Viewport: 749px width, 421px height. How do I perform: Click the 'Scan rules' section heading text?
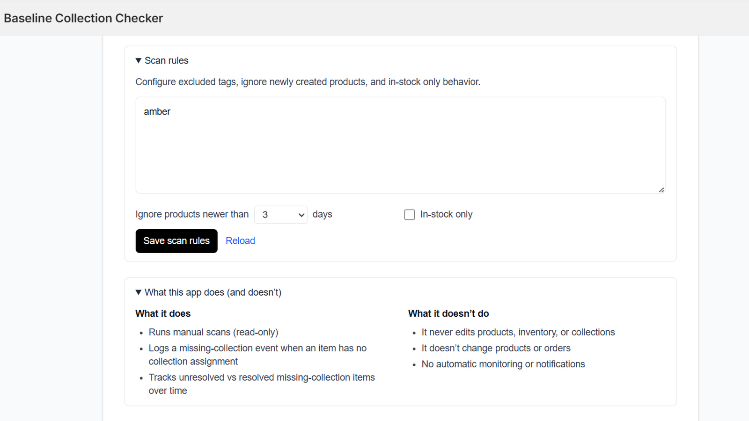click(x=167, y=61)
